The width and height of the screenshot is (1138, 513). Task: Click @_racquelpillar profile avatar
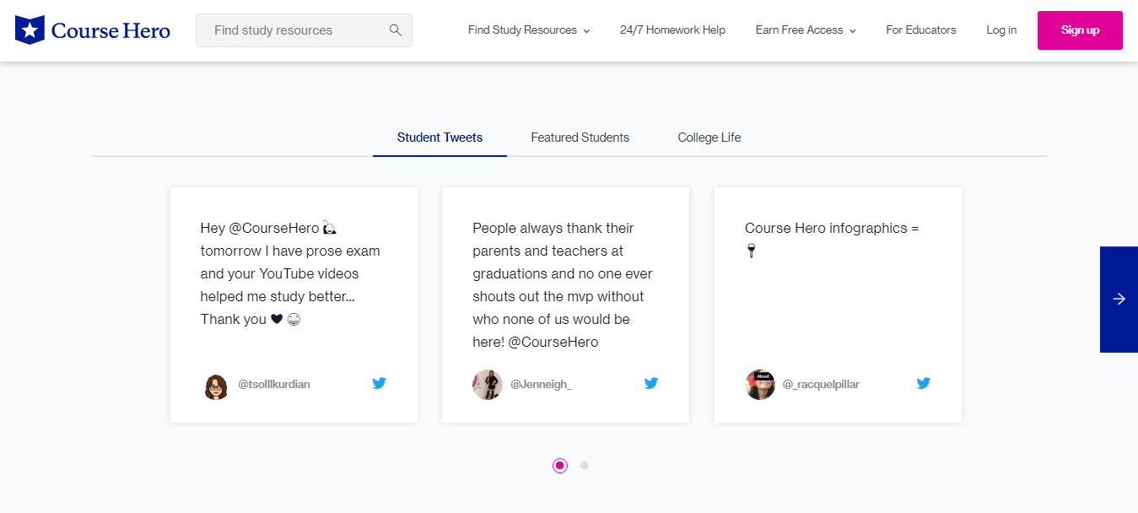[x=760, y=385]
